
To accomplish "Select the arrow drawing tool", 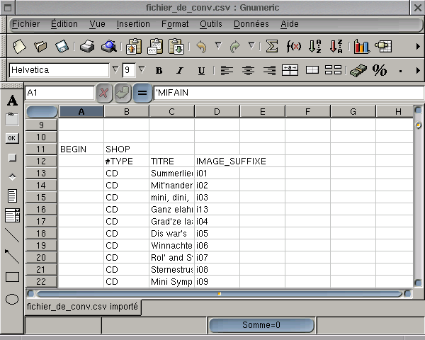I will (12, 256).
